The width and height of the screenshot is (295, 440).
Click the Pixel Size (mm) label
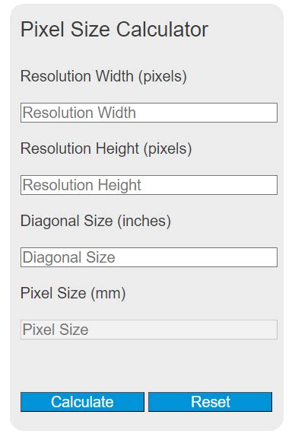click(73, 293)
